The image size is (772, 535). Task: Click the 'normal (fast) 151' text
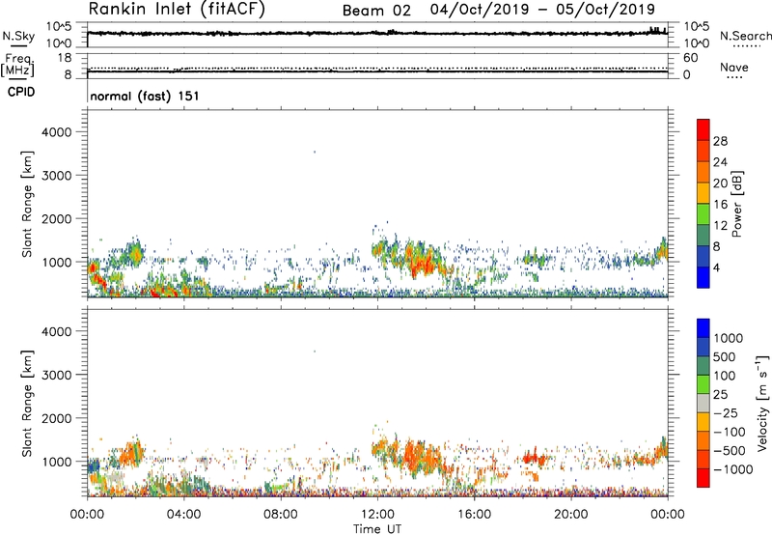pos(145,96)
